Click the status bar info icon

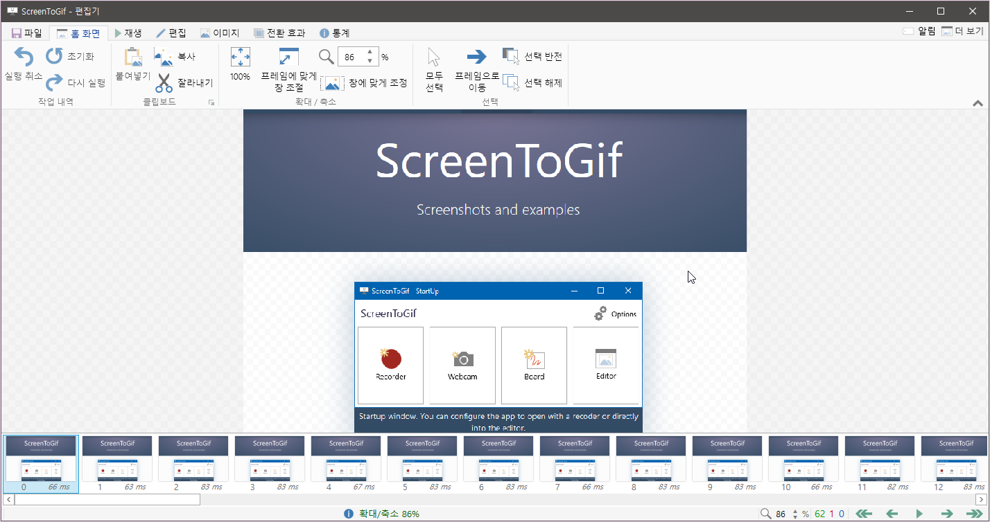click(x=349, y=514)
